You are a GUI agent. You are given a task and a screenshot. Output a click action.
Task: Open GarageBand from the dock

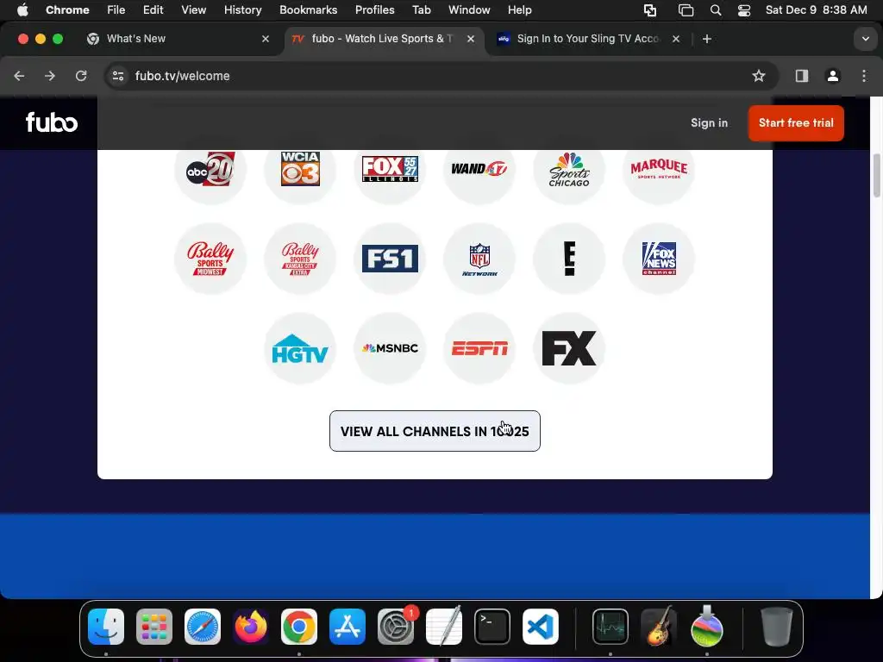[659, 627]
